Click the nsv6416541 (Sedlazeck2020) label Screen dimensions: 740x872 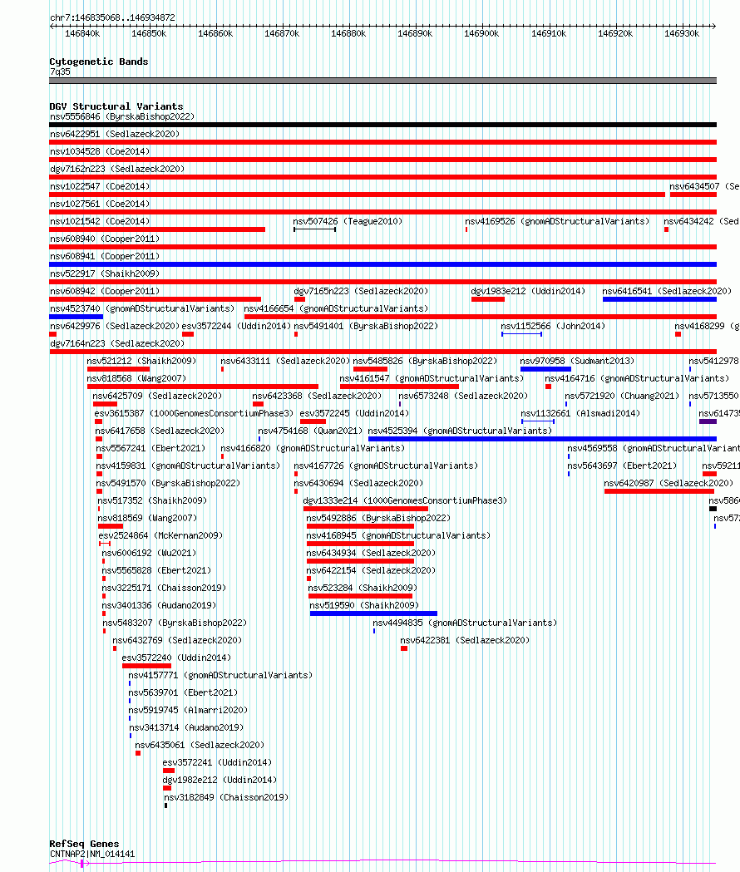tap(667, 291)
